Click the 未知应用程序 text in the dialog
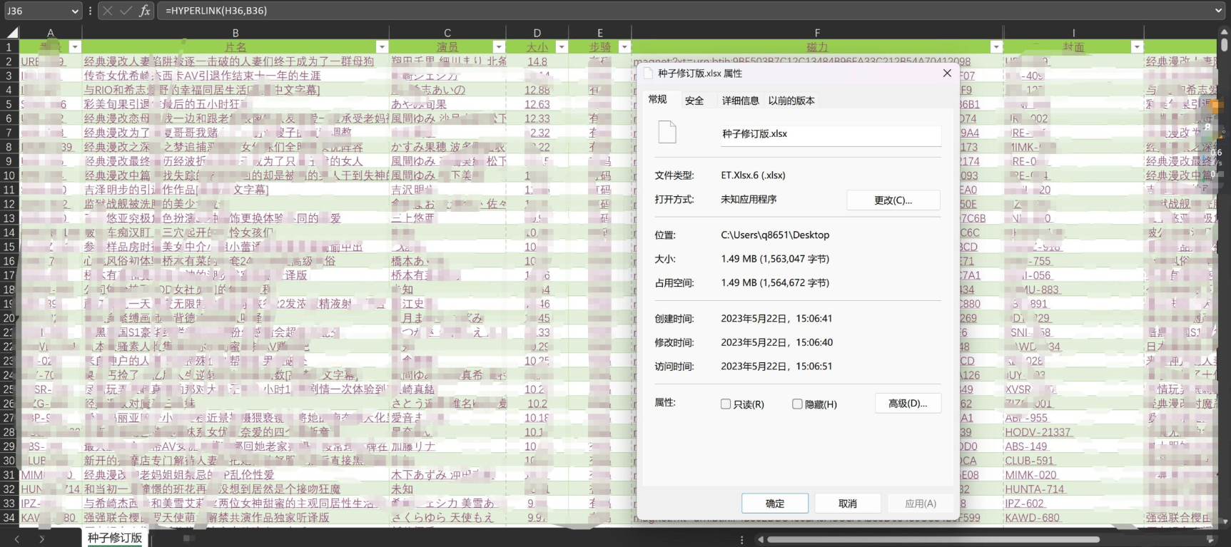The height and width of the screenshot is (547, 1231). (749, 200)
